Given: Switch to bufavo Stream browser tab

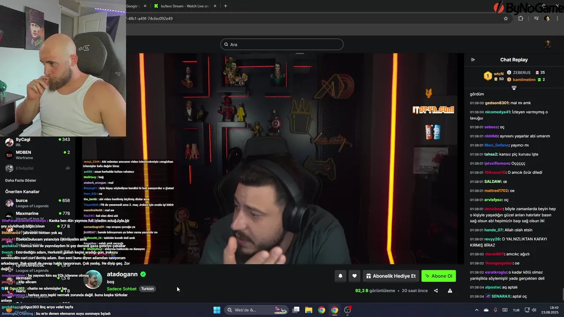Looking at the screenshot, I should click(185, 6).
